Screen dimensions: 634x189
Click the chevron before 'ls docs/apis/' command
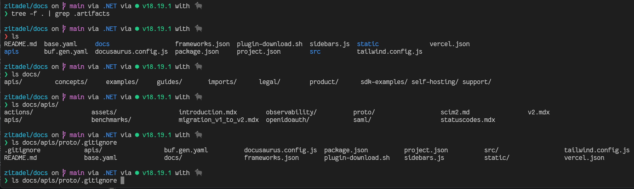click(x=6, y=105)
